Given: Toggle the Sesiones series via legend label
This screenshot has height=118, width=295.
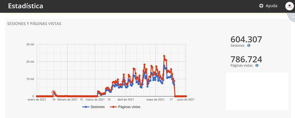Looking at the screenshot, I should (x=98, y=107).
